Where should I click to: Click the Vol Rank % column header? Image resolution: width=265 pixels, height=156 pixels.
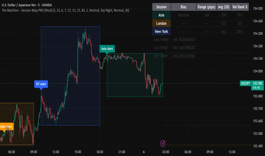coord(240,7)
